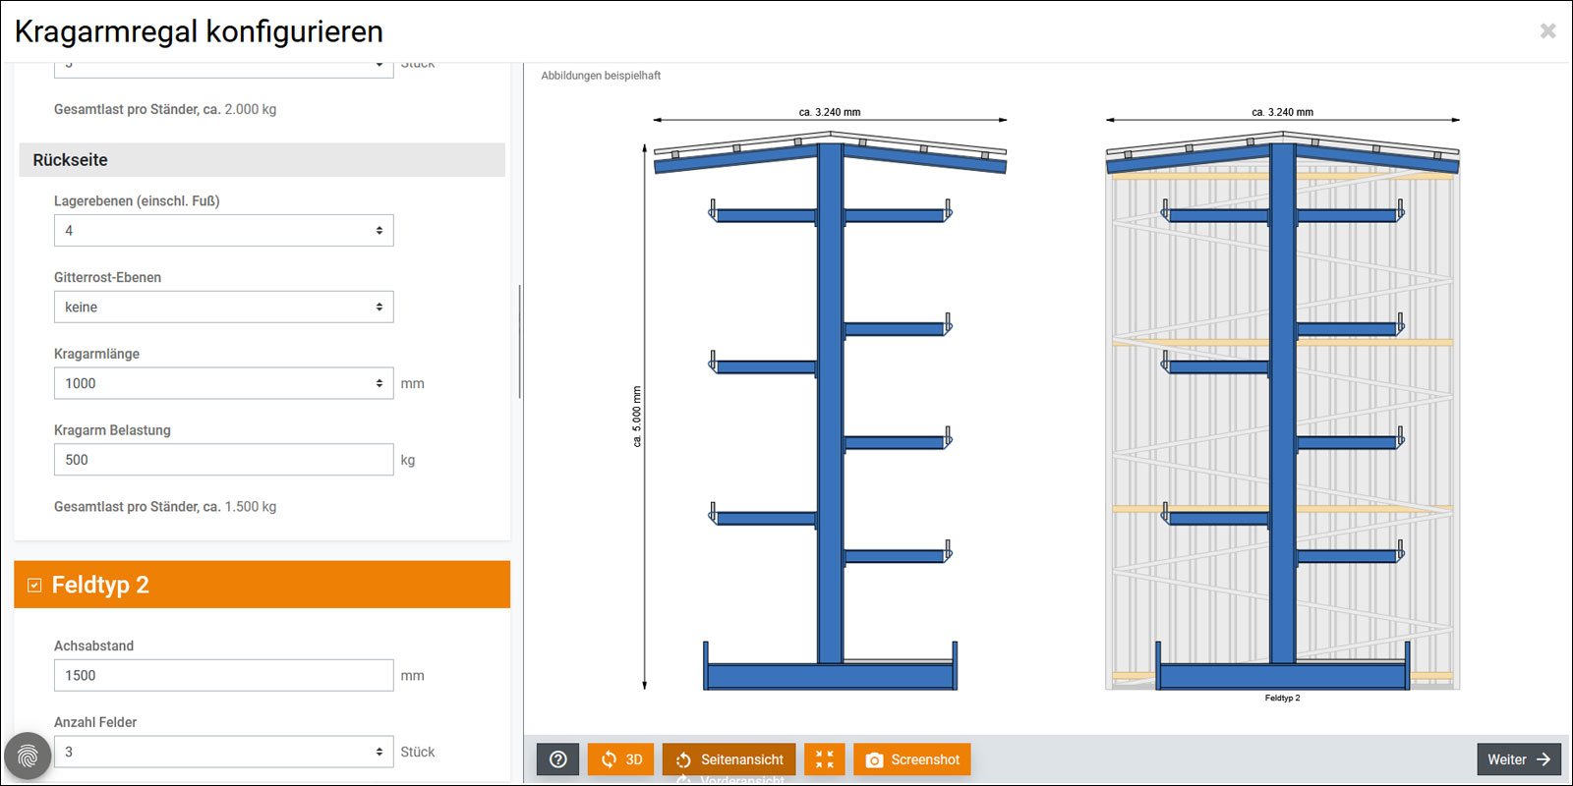Open the Gitterrost-Ebenen dropdown
The width and height of the screenshot is (1573, 786).
pyautogui.click(x=223, y=308)
